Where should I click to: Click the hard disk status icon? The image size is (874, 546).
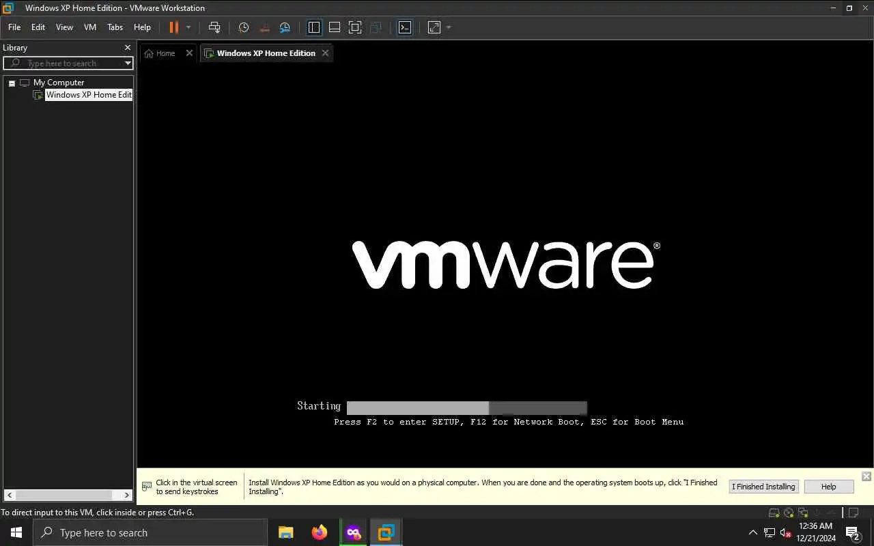(774, 513)
